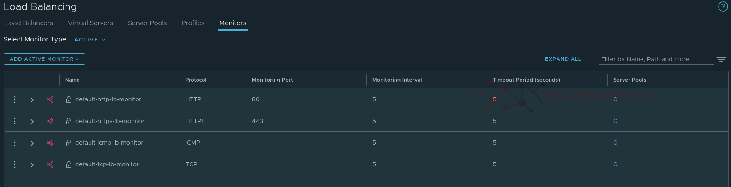Expand the default-icmp-lb-monitor row
The image size is (731, 187).
(x=32, y=143)
